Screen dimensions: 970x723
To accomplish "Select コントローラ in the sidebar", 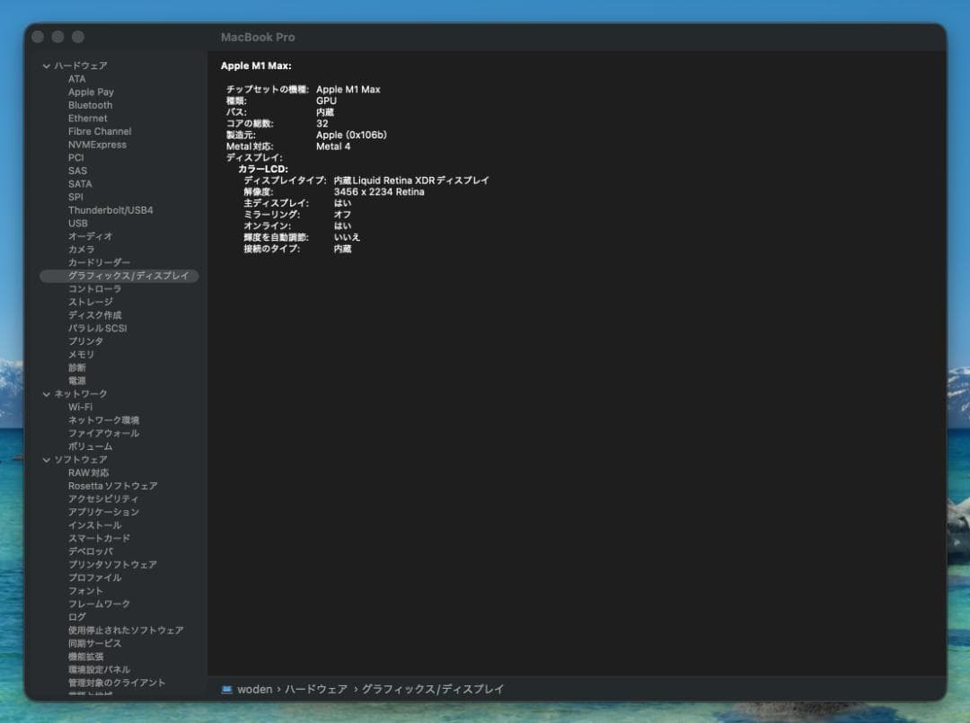I will pyautogui.click(x=94, y=289).
